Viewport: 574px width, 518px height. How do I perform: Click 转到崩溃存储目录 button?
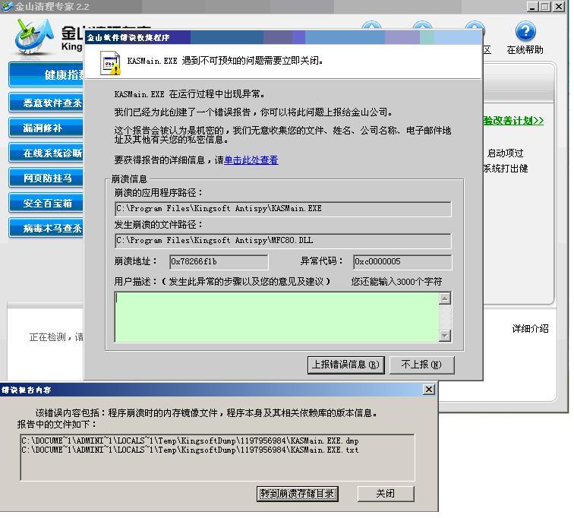[x=297, y=494]
